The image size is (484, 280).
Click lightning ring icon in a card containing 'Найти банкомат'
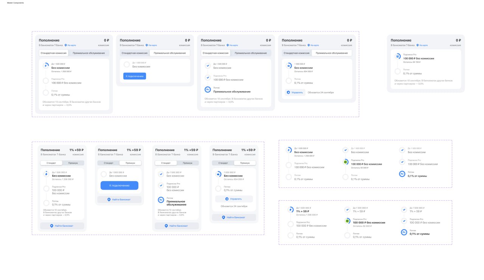[x=46, y=174]
